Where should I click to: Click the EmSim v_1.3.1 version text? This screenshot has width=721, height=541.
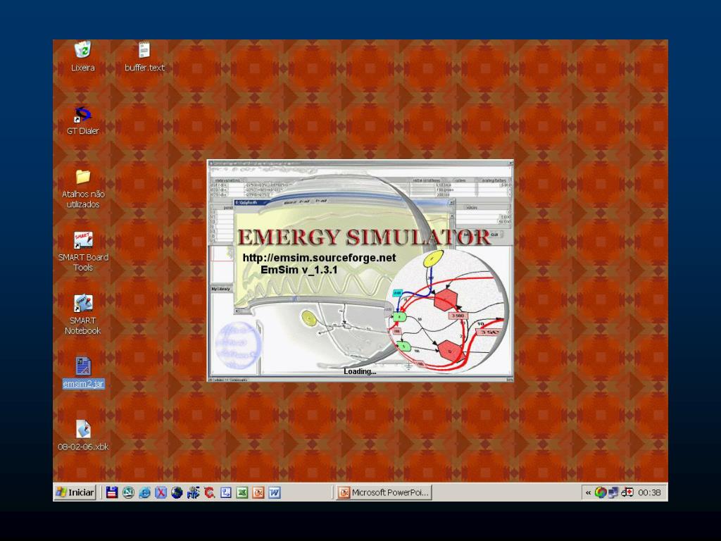pos(299,270)
